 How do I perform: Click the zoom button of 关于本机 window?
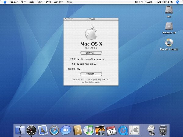click(x=72, y=19)
